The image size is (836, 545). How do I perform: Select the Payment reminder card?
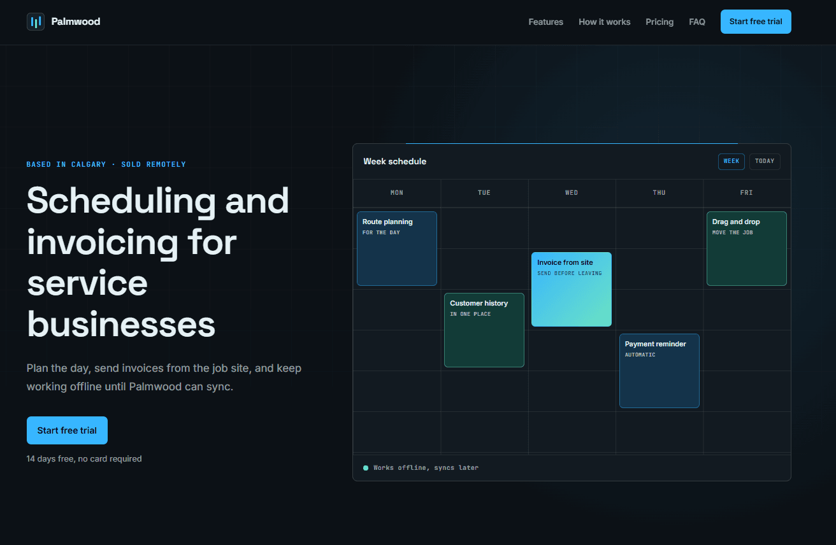[x=659, y=371]
